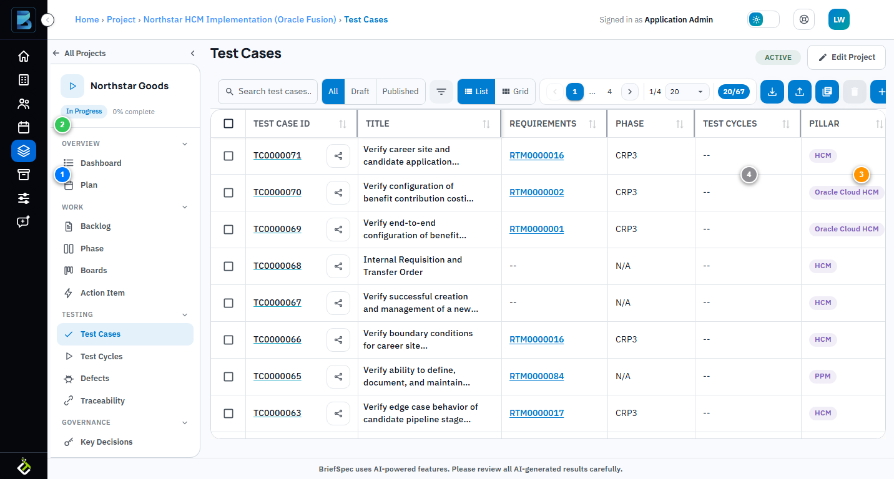Check the box for TC0000068

228,266
